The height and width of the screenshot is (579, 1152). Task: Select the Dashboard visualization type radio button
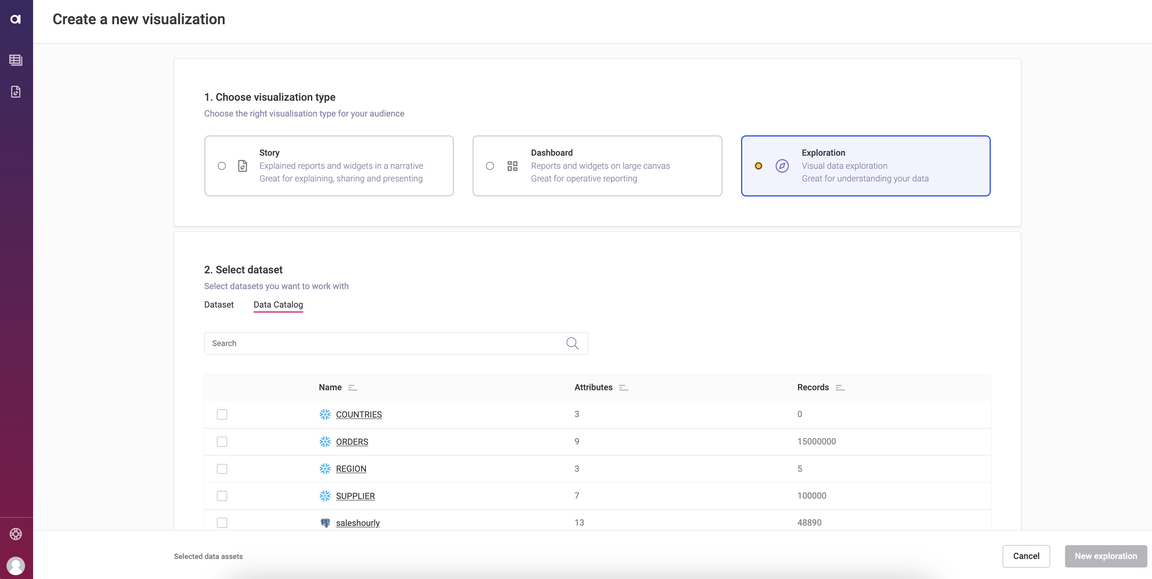(490, 166)
